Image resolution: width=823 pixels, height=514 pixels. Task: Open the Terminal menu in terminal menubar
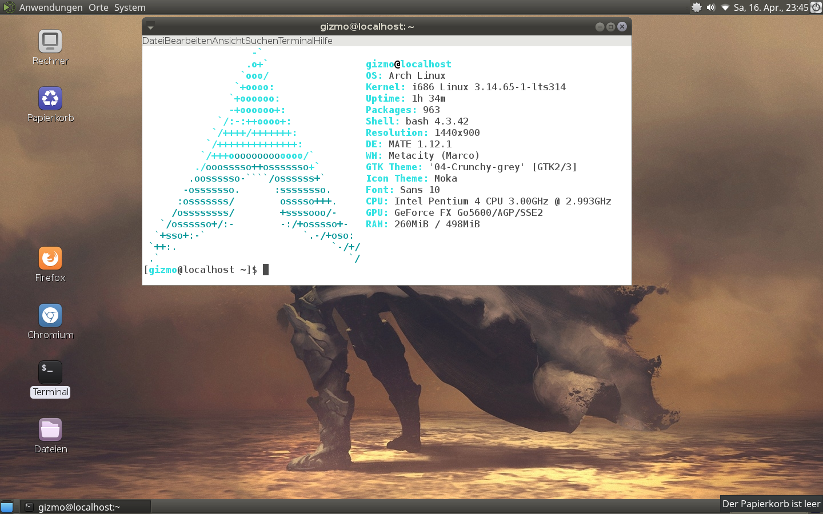click(296, 41)
